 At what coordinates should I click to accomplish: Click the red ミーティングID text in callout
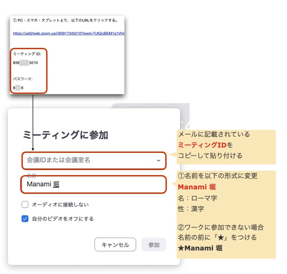point(202,145)
